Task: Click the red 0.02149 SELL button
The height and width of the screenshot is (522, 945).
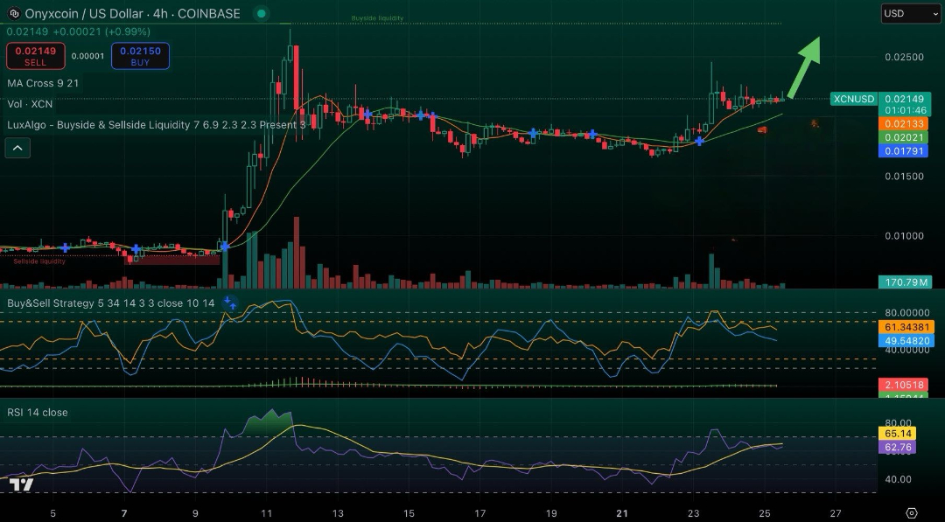Action: 36,56
